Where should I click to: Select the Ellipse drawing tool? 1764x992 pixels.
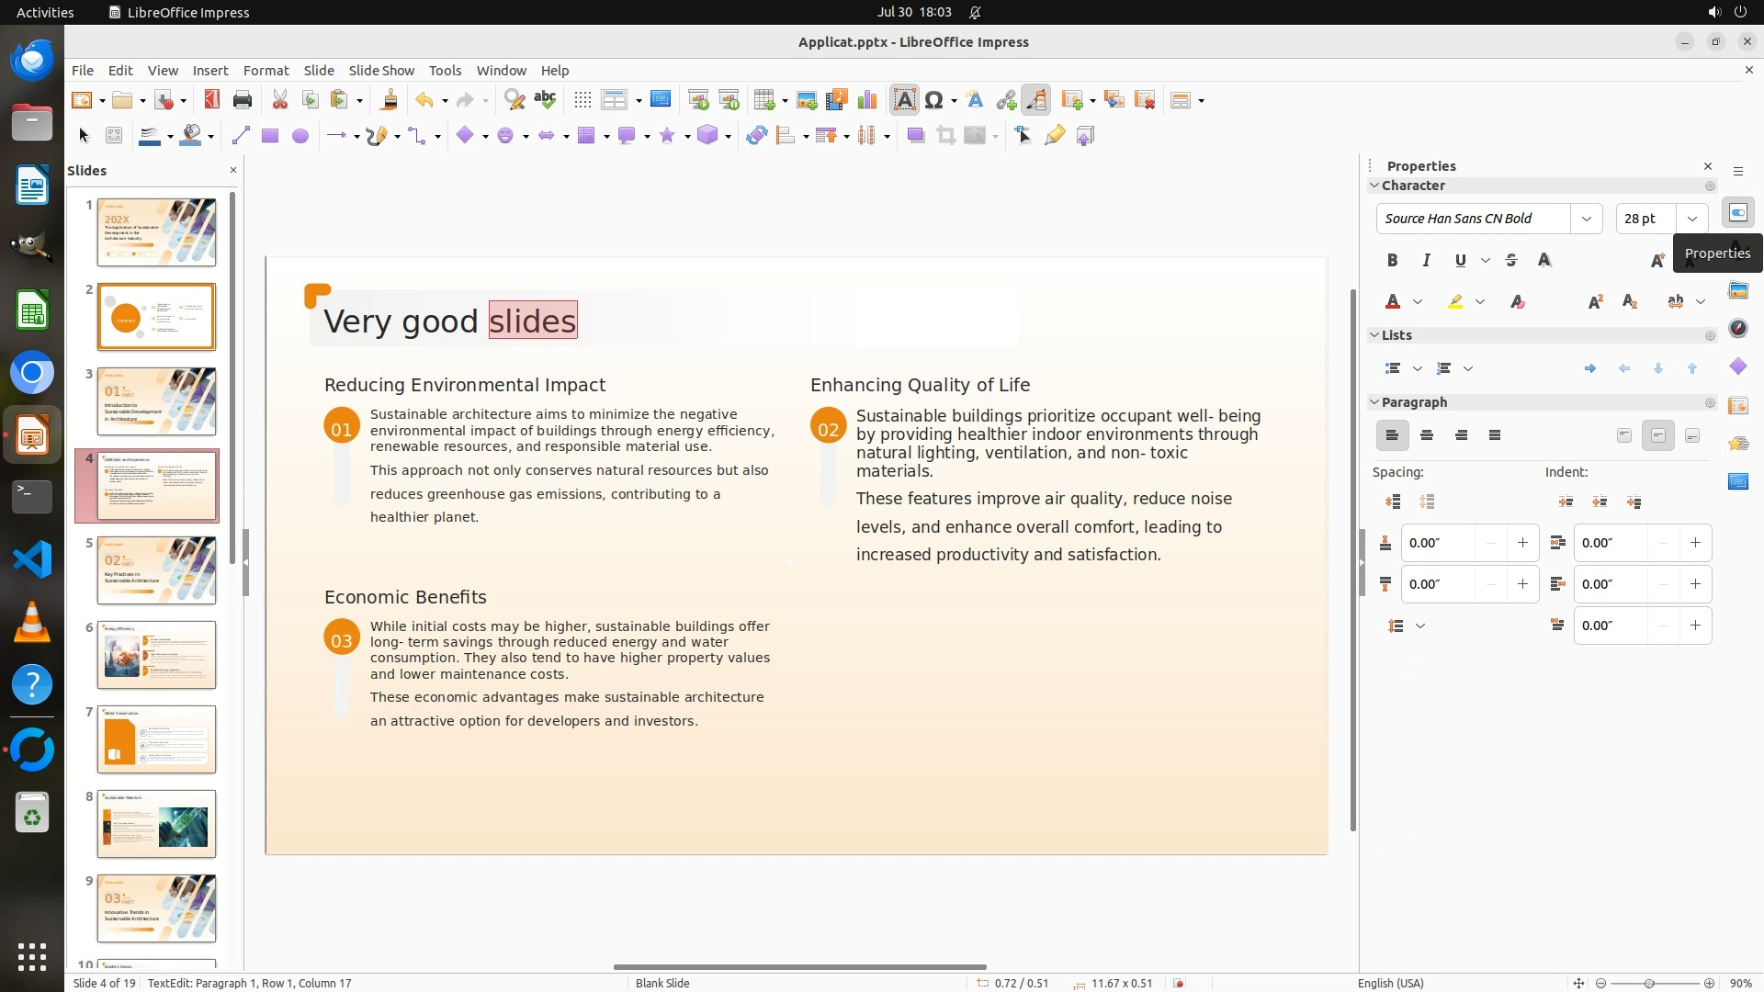300,136
